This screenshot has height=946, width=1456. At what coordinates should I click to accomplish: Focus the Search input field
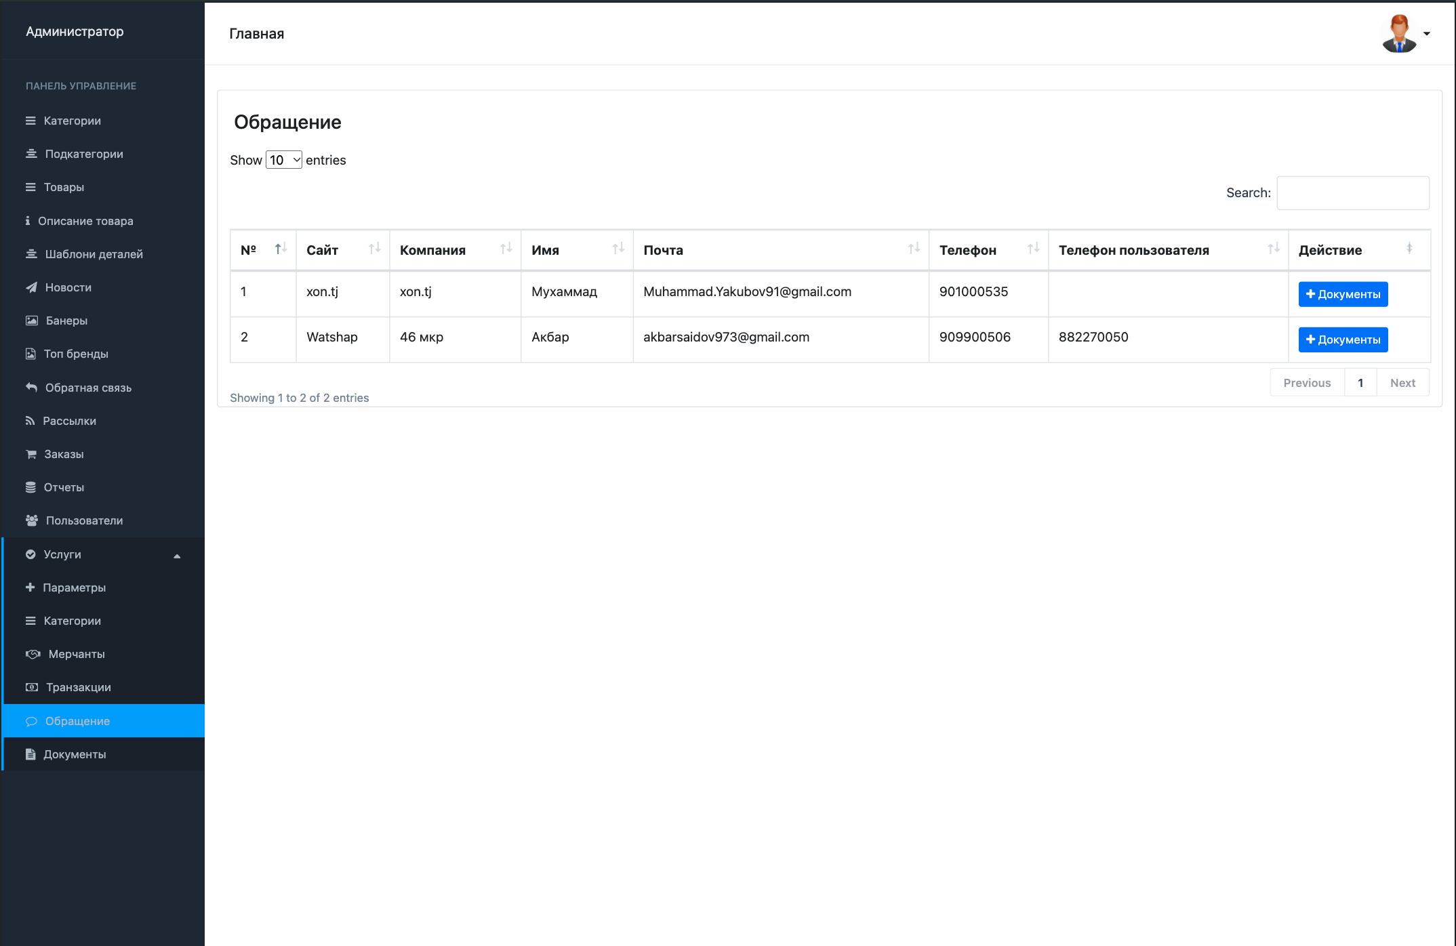coord(1353,193)
